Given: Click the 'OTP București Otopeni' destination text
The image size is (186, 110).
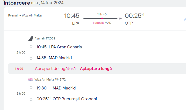Looking at the screenshot, I should click(x=75, y=99).
